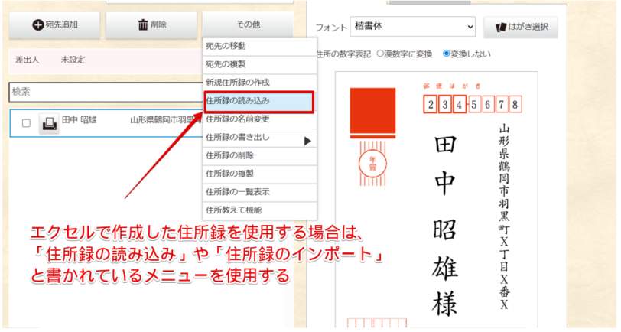Viewport: 621px width, 332px height.
Task: Expand the 住所録の書き出し submenu arrow
Action: pos(307,141)
